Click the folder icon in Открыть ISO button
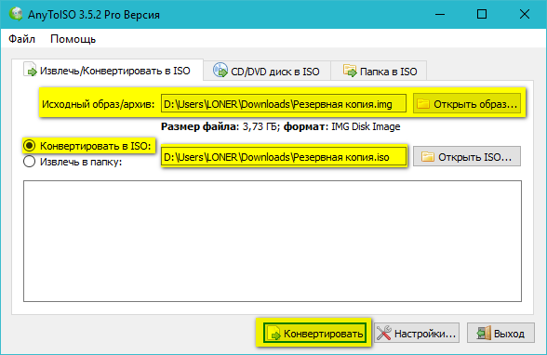This screenshot has width=547, height=355. click(428, 157)
